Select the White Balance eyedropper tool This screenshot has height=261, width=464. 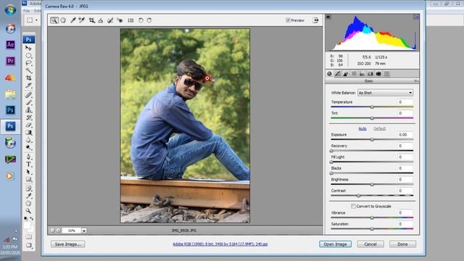[x=72, y=20]
